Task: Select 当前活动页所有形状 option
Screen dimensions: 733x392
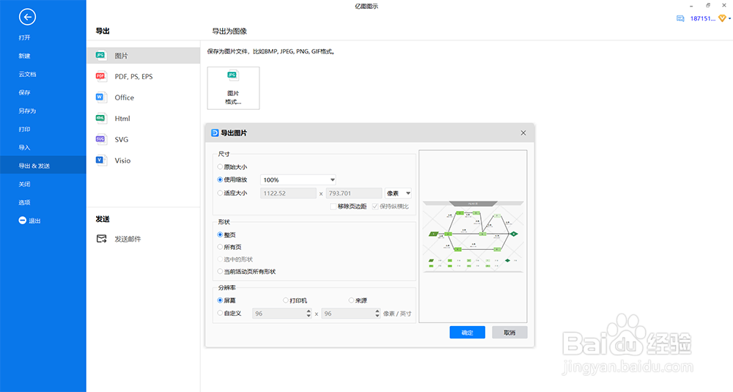Action: point(220,271)
